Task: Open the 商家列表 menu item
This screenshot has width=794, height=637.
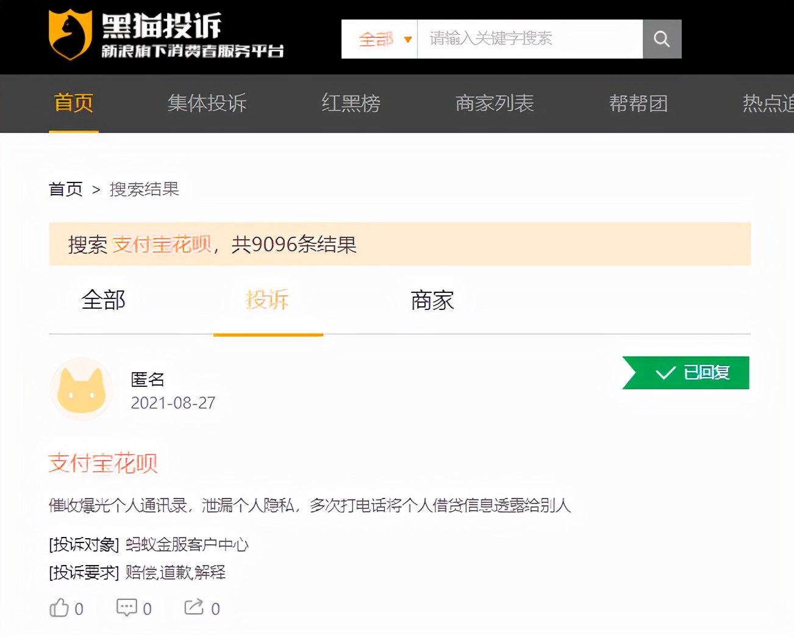Action: pos(494,104)
